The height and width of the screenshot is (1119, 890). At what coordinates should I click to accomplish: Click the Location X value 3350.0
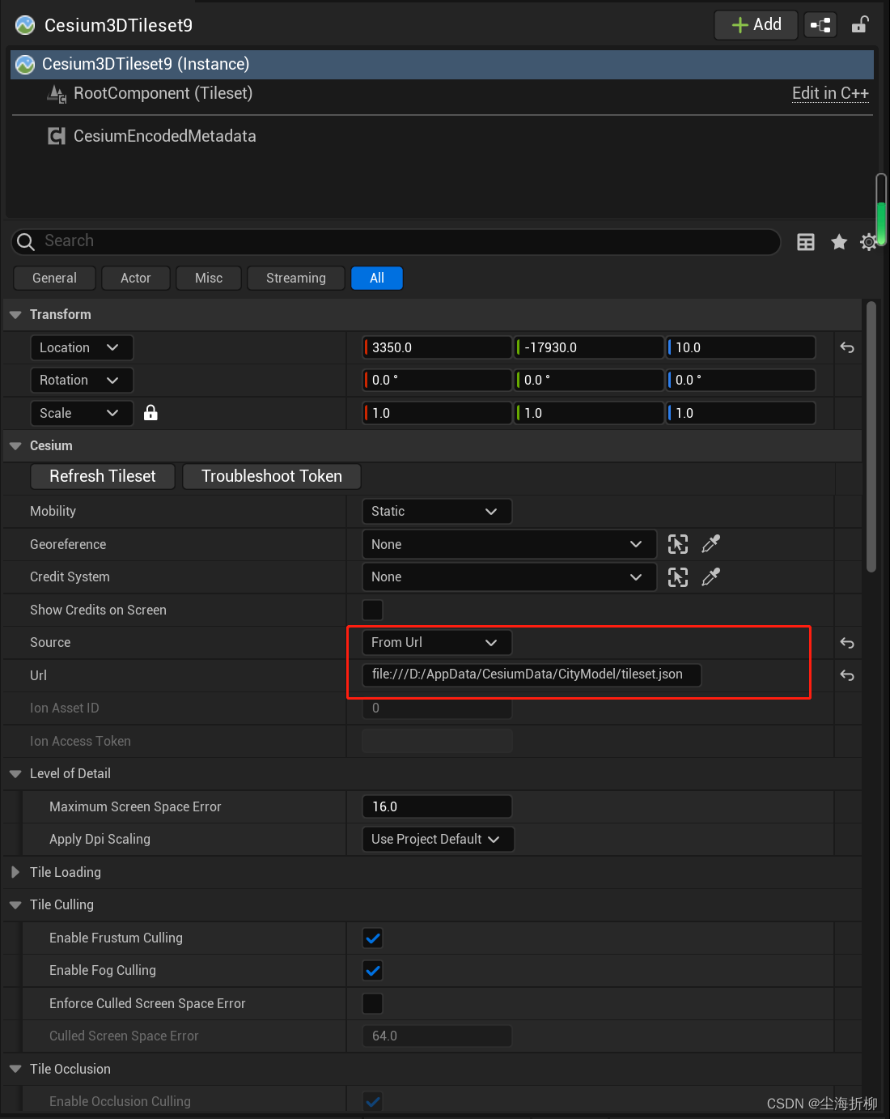click(x=438, y=347)
